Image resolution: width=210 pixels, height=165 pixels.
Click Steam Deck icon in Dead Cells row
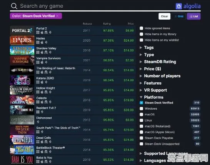pos(50,142)
